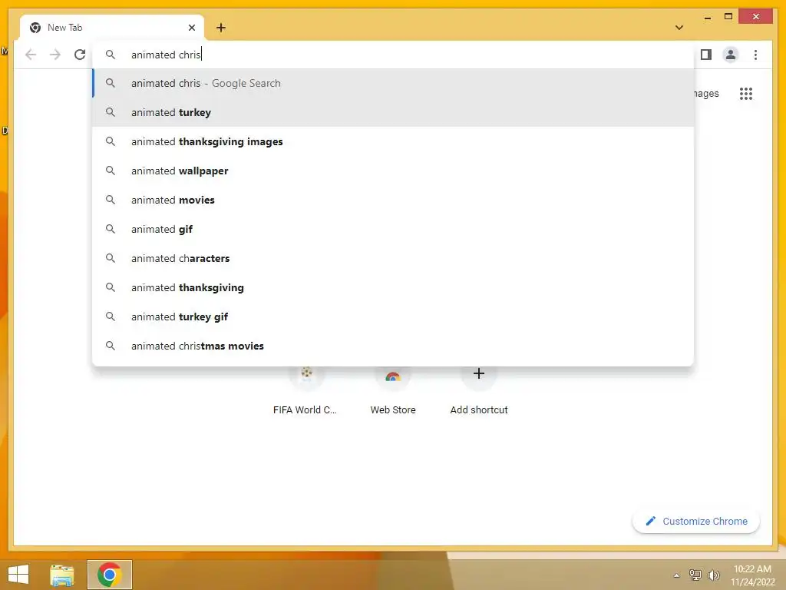Image resolution: width=786 pixels, height=590 pixels.
Task: Choose 'animated chris - Google Search' suggestion
Action: (x=393, y=83)
